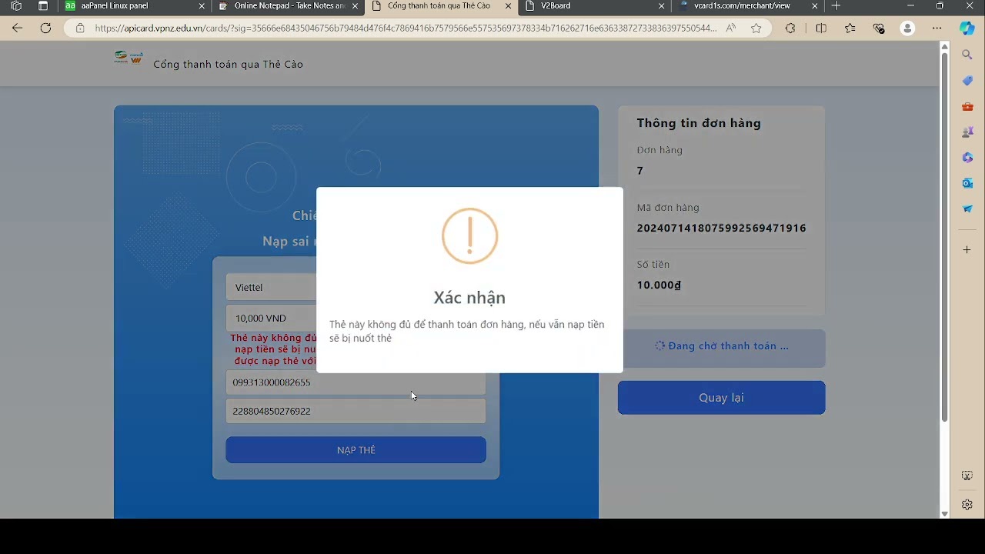
Task: Close the V2Board tab
Action: click(662, 6)
